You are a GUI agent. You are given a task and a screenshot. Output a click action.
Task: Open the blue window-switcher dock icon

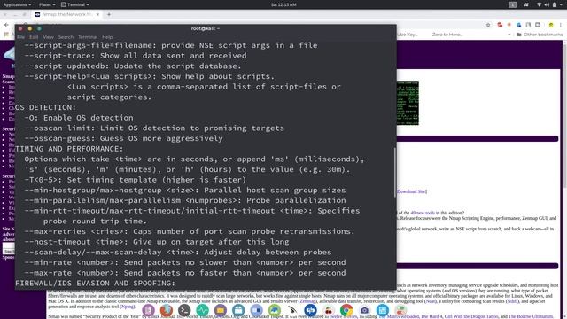tap(256, 310)
